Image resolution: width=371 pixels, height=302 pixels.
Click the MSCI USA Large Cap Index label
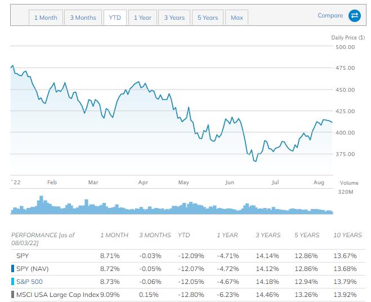pyautogui.click(x=57, y=295)
